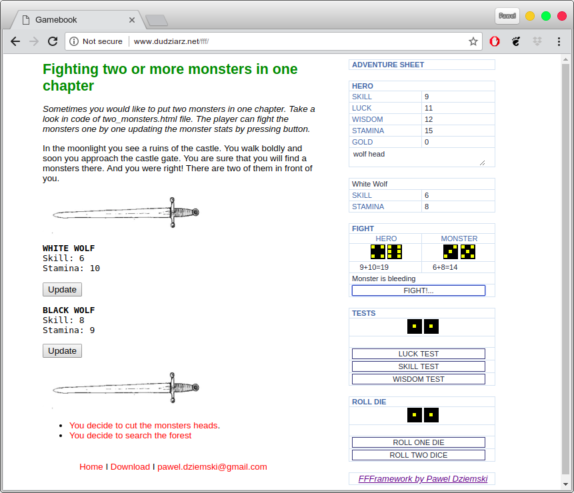Screen dimensions: 574x493
Task: Open the Chrome three-dot menu
Action: pos(559,41)
